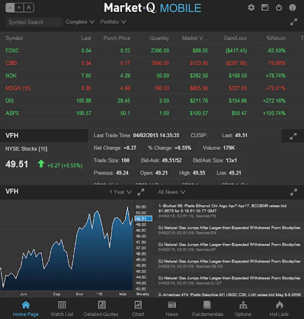Select the smallest font size A
The image size is (304, 319).
click(x=10, y=8)
